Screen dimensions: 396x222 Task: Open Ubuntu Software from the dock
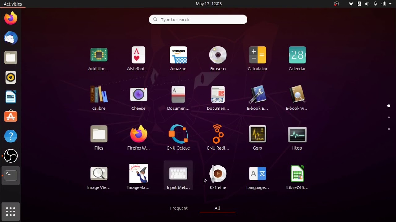pos(11,117)
